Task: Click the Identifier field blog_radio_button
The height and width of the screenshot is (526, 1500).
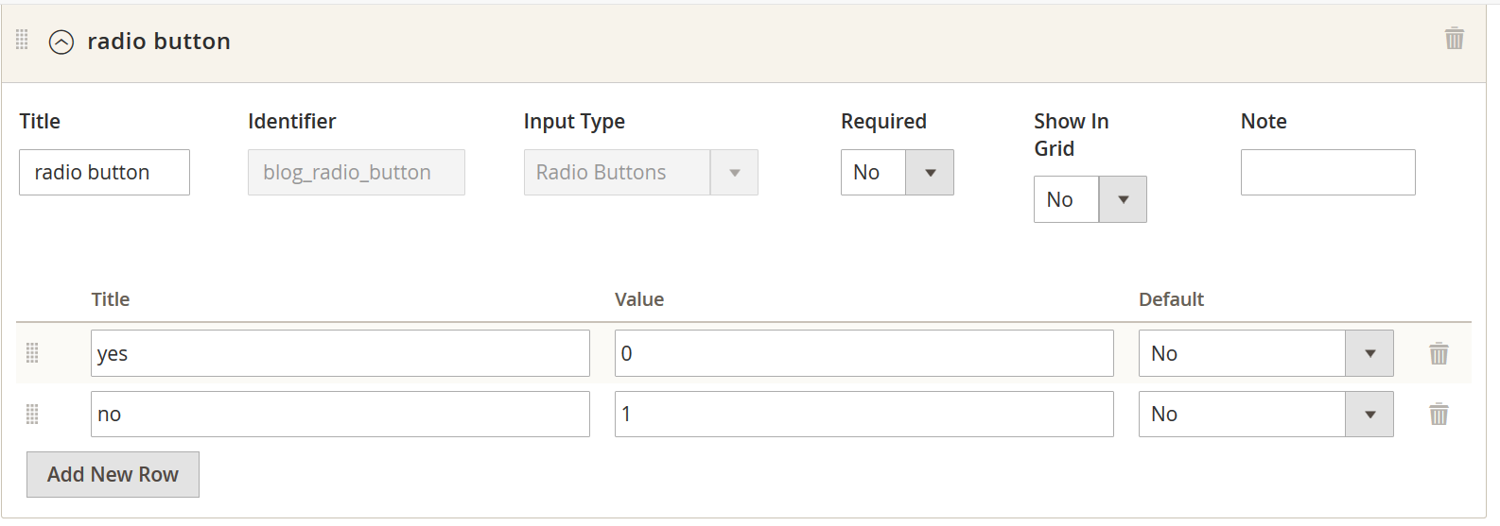Action: (x=356, y=173)
